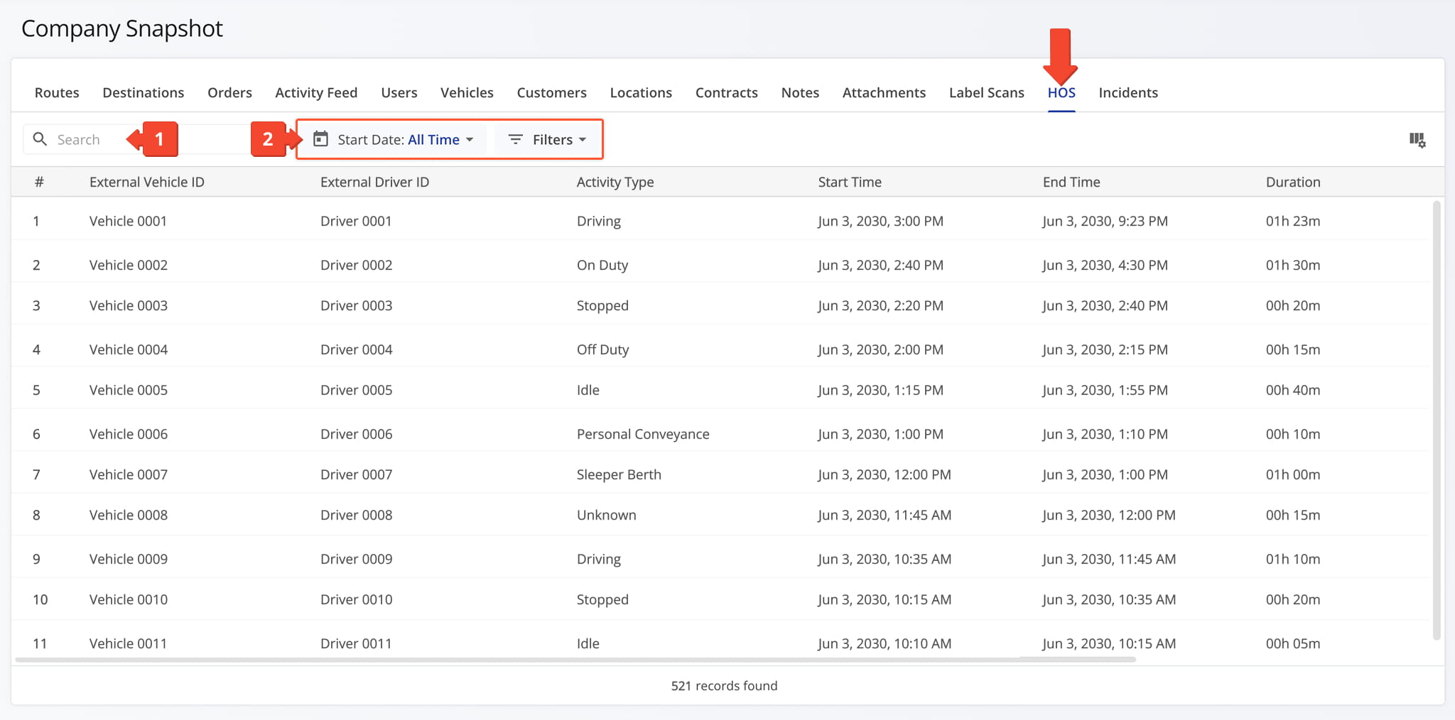Click the Start Time column header
Viewport: 1455px width, 720px height.
coord(850,182)
